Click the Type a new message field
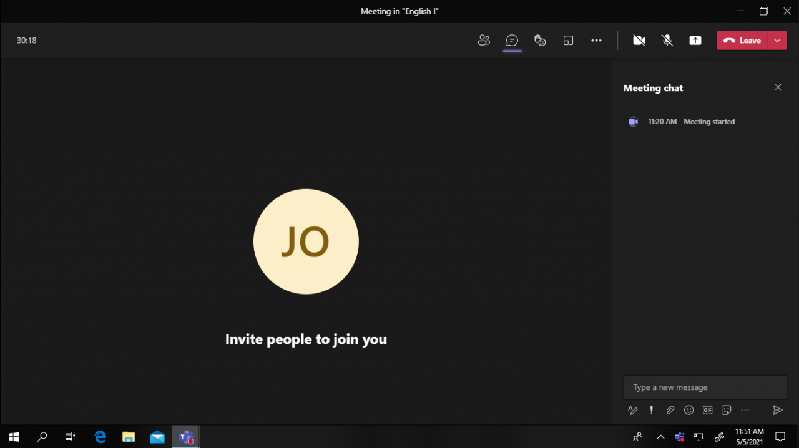799x448 pixels. click(x=705, y=387)
